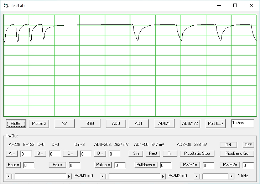
Task: Switch to Plotter 2 mode
Action: point(39,123)
